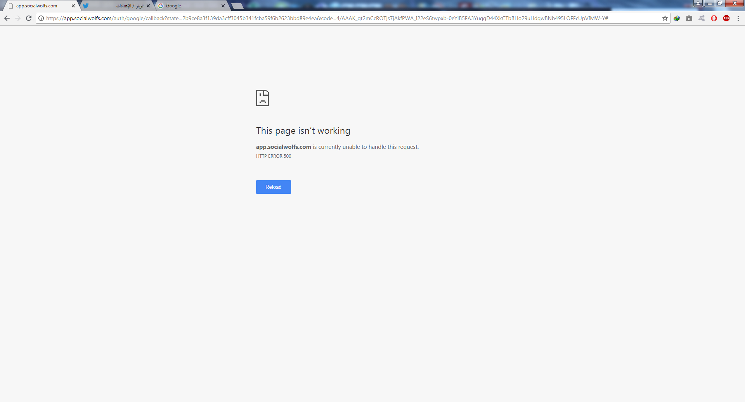Close the Google tab
Screen dimensions: 745x402
pos(223,6)
